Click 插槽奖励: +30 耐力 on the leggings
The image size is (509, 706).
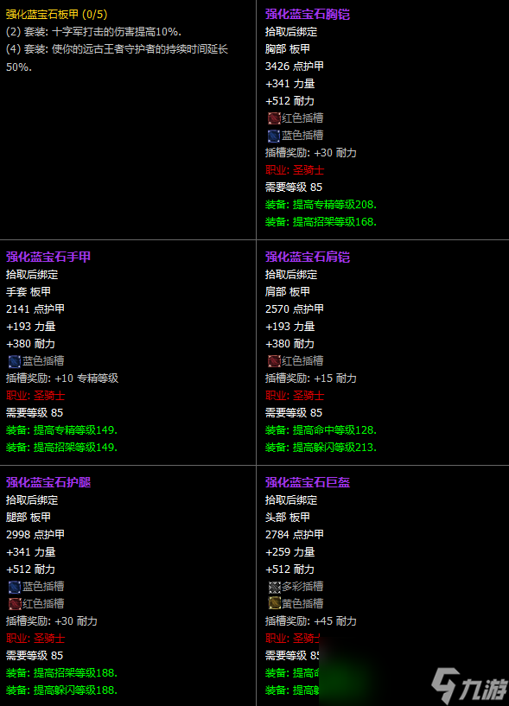[x=52, y=621]
